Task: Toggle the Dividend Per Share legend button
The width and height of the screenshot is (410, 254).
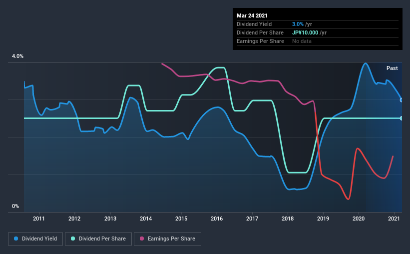Action: [x=98, y=239]
